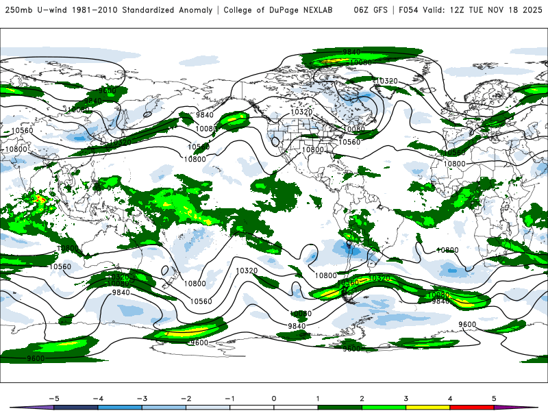Select the dark green 1 to 2 colorbar segment

tap(340, 408)
